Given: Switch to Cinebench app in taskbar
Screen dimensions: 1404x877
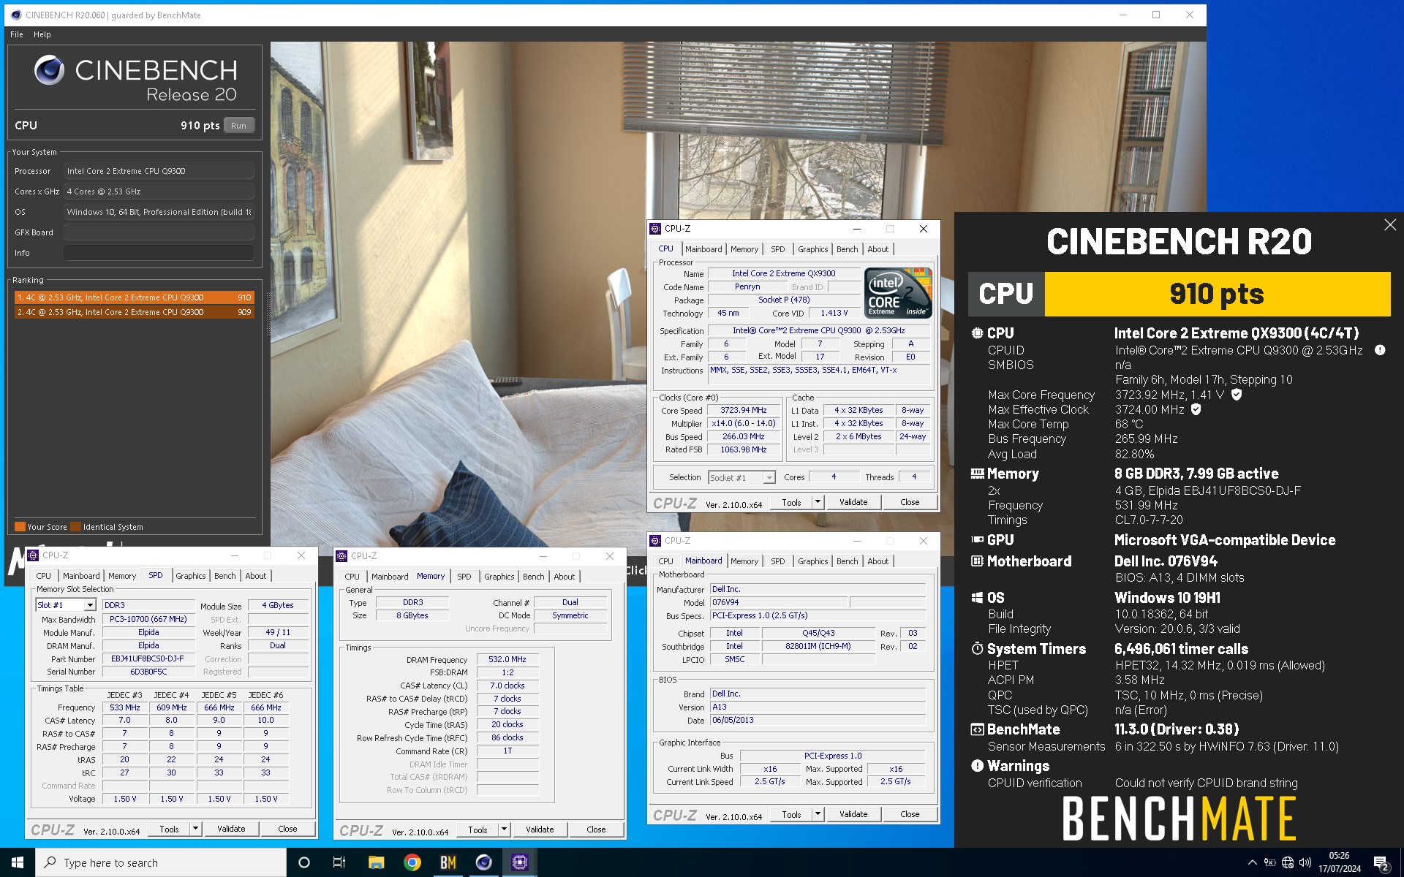Looking at the screenshot, I should (x=484, y=862).
